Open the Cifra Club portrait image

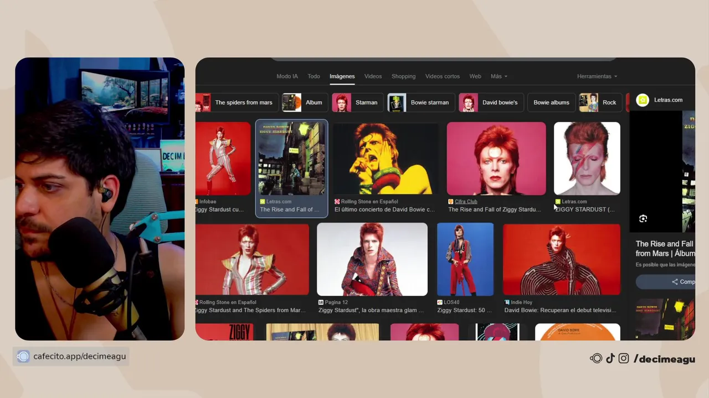tap(496, 159)
